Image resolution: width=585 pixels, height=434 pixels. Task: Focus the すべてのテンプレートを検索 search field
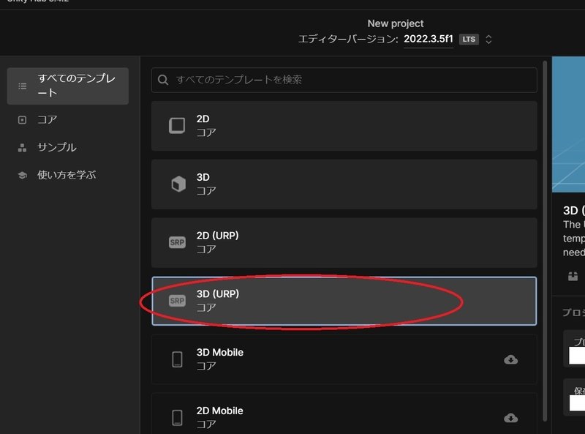(344, 80)
